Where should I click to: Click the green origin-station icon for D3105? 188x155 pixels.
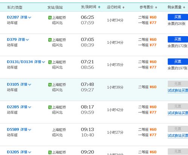(50, 84)
